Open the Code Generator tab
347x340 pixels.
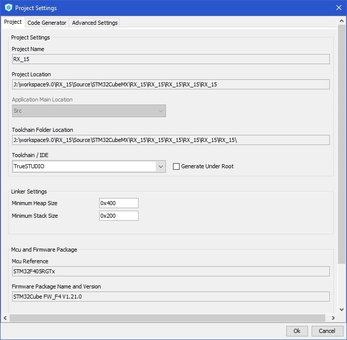point(47,23)
